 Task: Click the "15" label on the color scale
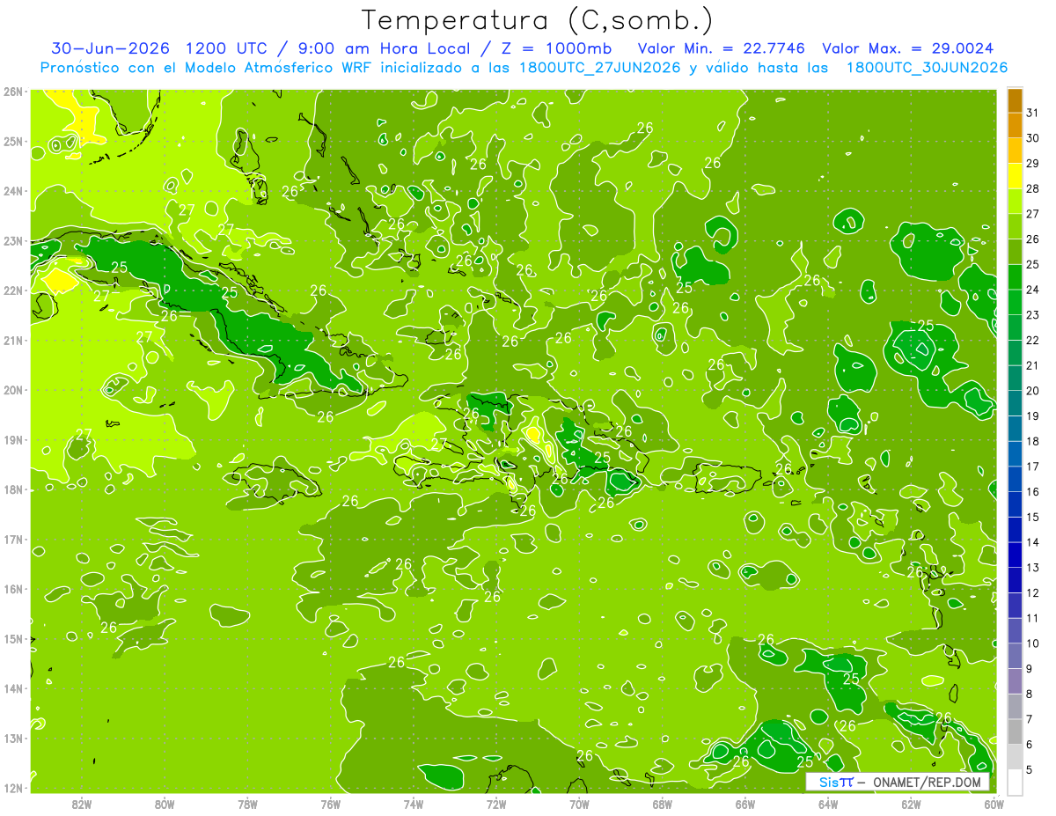pyautogui.click(x=1033, y=517)
